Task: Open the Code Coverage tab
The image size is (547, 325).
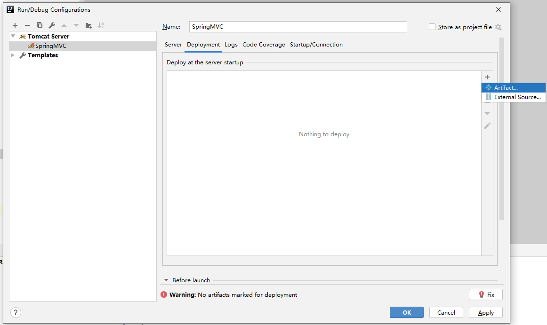Action: pos(264,45)
